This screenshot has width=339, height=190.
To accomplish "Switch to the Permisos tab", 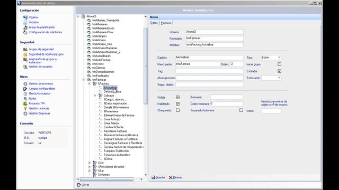I will point(166,23).
